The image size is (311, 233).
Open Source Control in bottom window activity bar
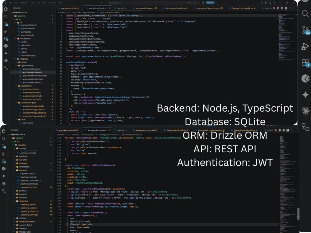4,146
